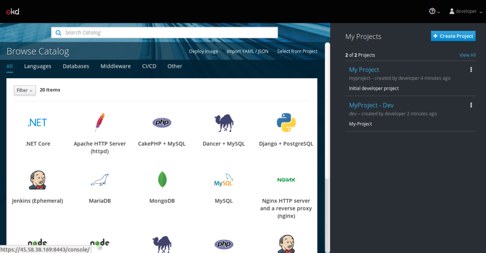The width and height of the screenshot is (486, 253).
Task: Click the Create Project button
Action: [453, 36]
